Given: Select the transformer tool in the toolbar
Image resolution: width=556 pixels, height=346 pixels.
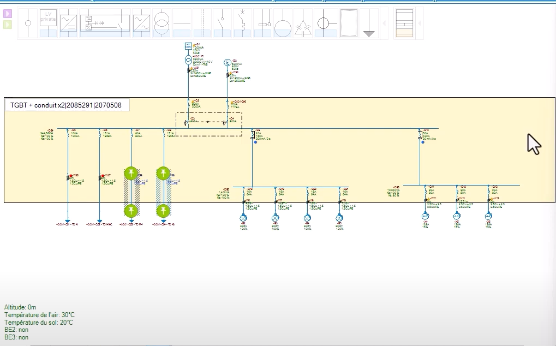Looking at the screenshot, I should pos(161,23).
